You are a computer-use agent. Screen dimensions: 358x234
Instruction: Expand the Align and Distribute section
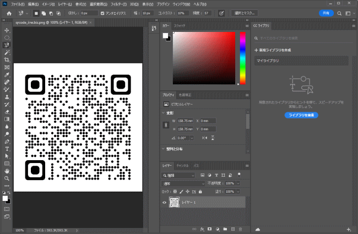coord(163,149)
